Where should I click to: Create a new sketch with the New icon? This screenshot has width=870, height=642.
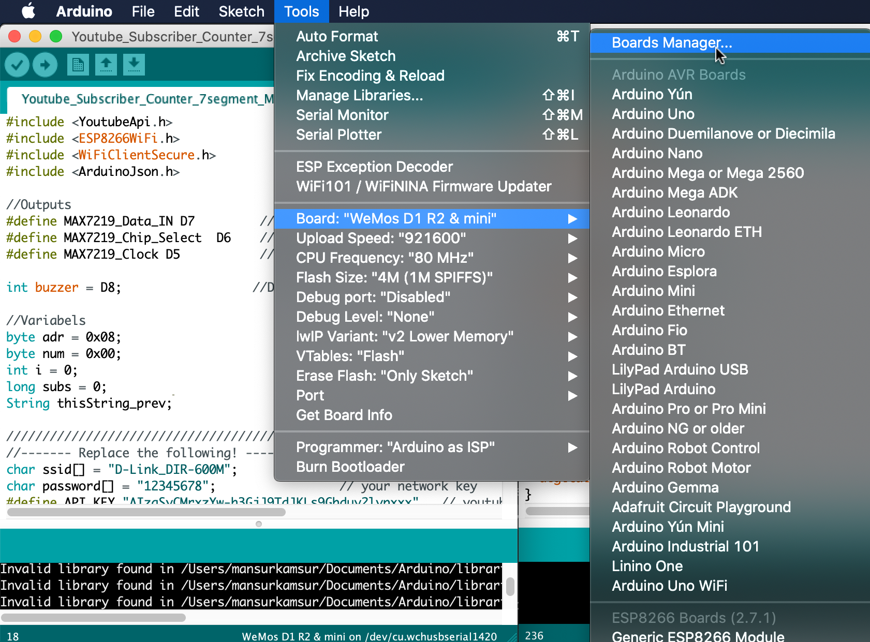(78, 65)
